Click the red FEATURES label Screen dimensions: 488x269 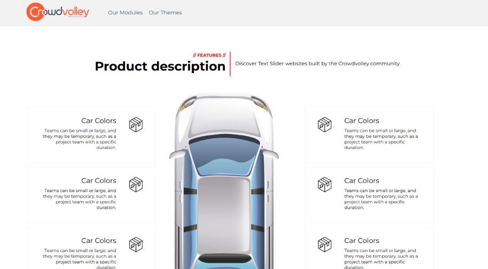click(x=209, y=55)
